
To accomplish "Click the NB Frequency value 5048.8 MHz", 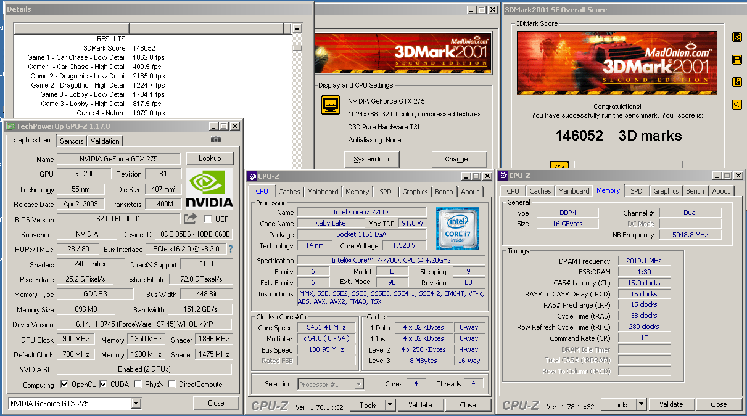I will coord(690,235).
